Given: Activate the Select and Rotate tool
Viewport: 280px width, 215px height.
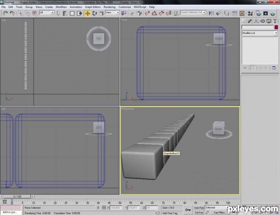Looking at the screenshot, I should (x=94, y=14).
